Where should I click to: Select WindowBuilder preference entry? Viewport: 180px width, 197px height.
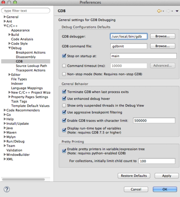pyautogui.click(x=18, y=155)
